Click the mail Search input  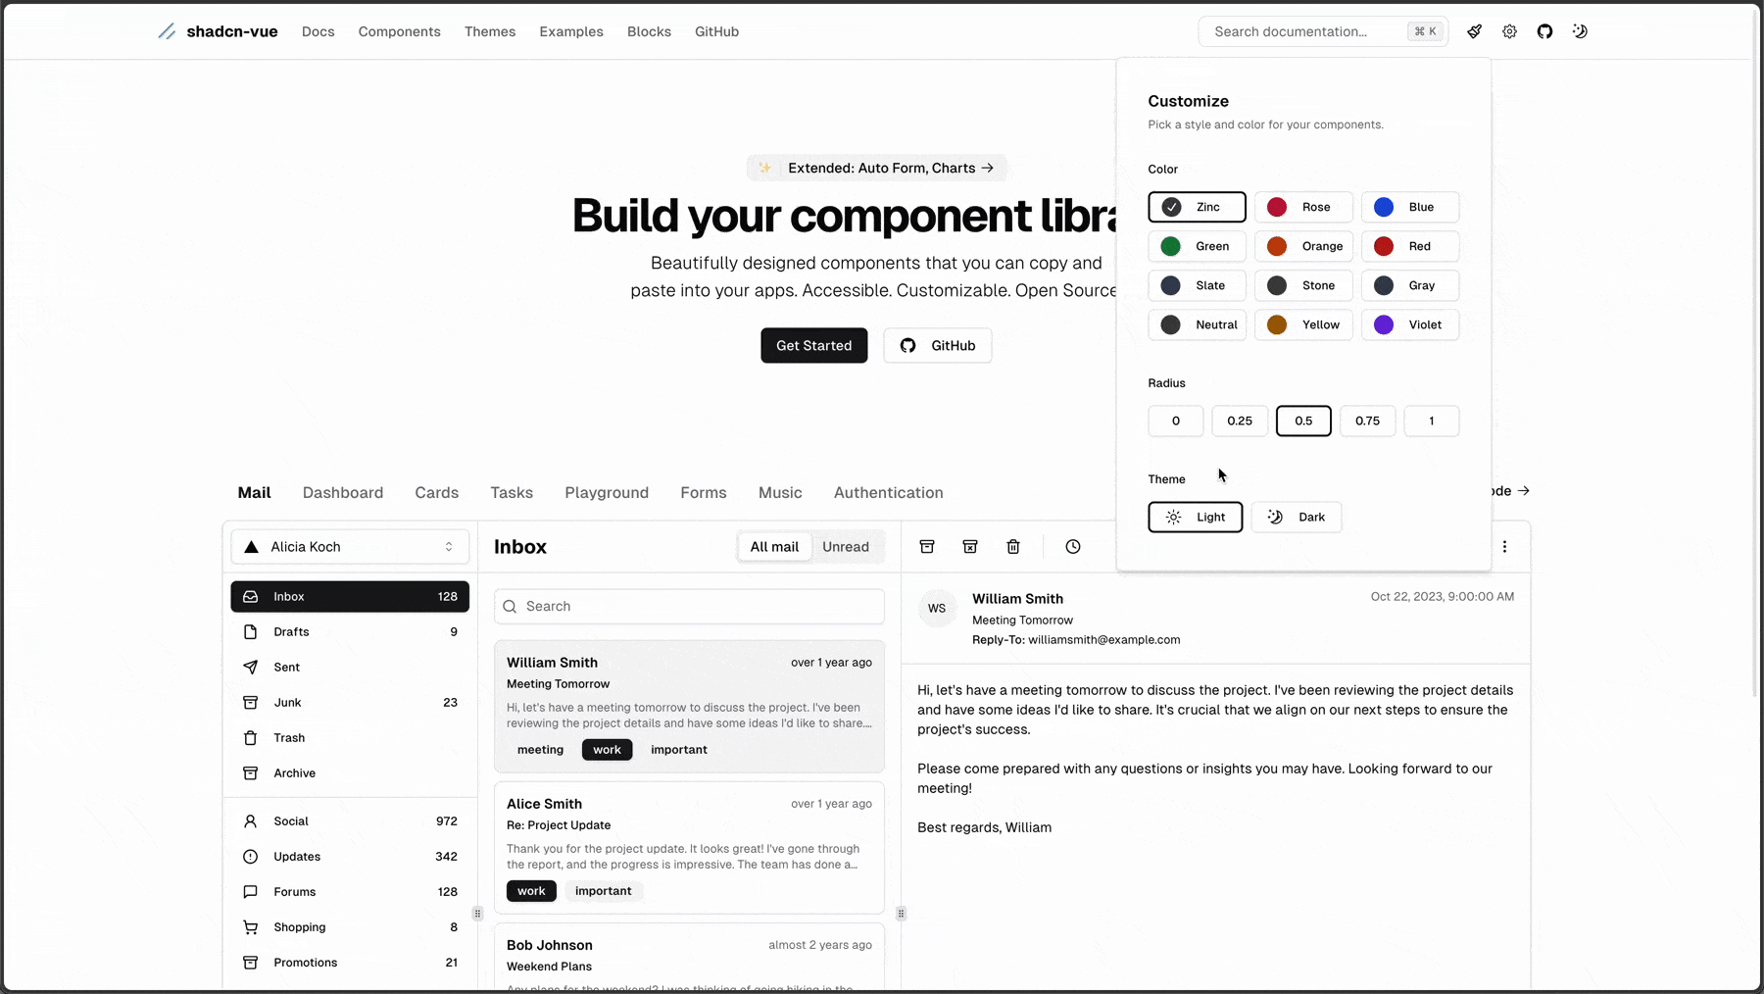[689, 606]
